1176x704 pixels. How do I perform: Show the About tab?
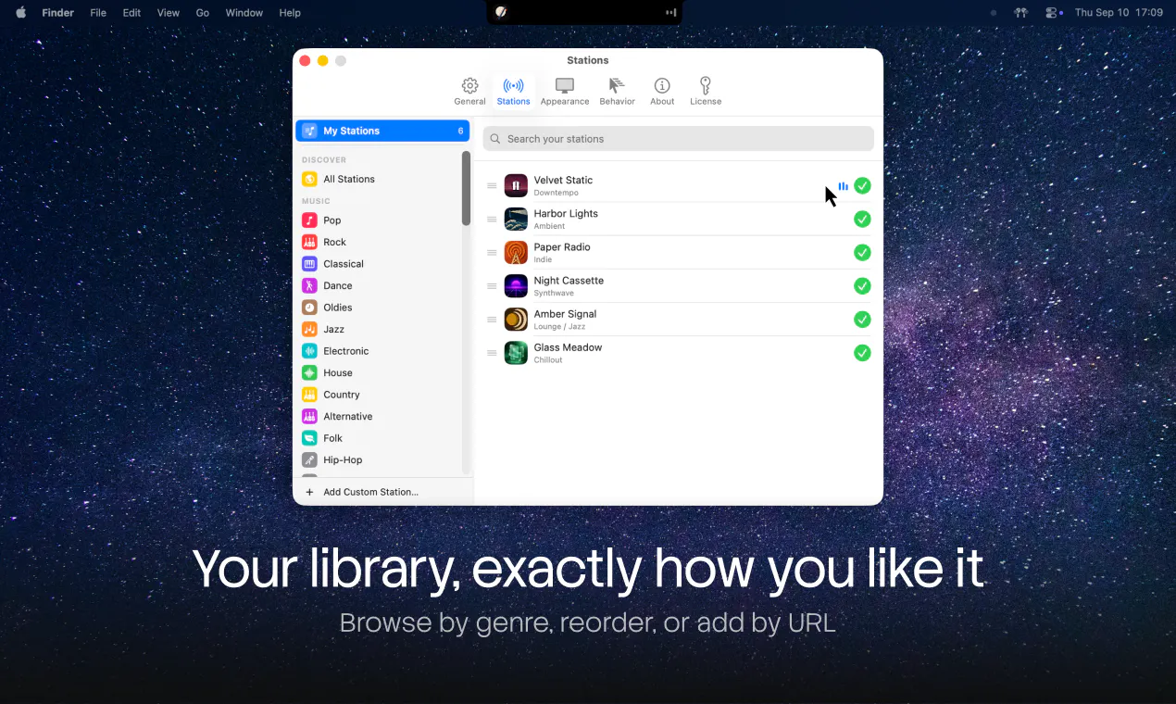point(662,91)
